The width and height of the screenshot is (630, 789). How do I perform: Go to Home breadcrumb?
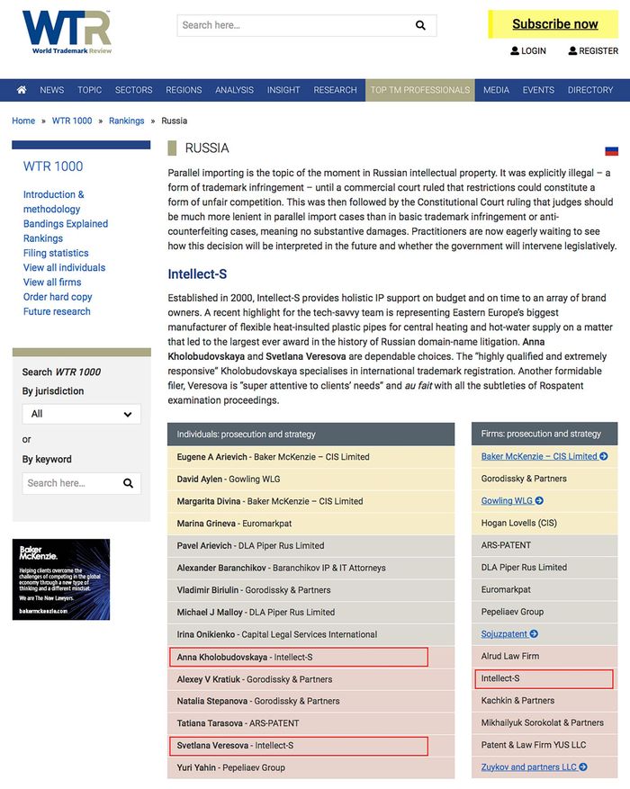[x=23, y=121]
